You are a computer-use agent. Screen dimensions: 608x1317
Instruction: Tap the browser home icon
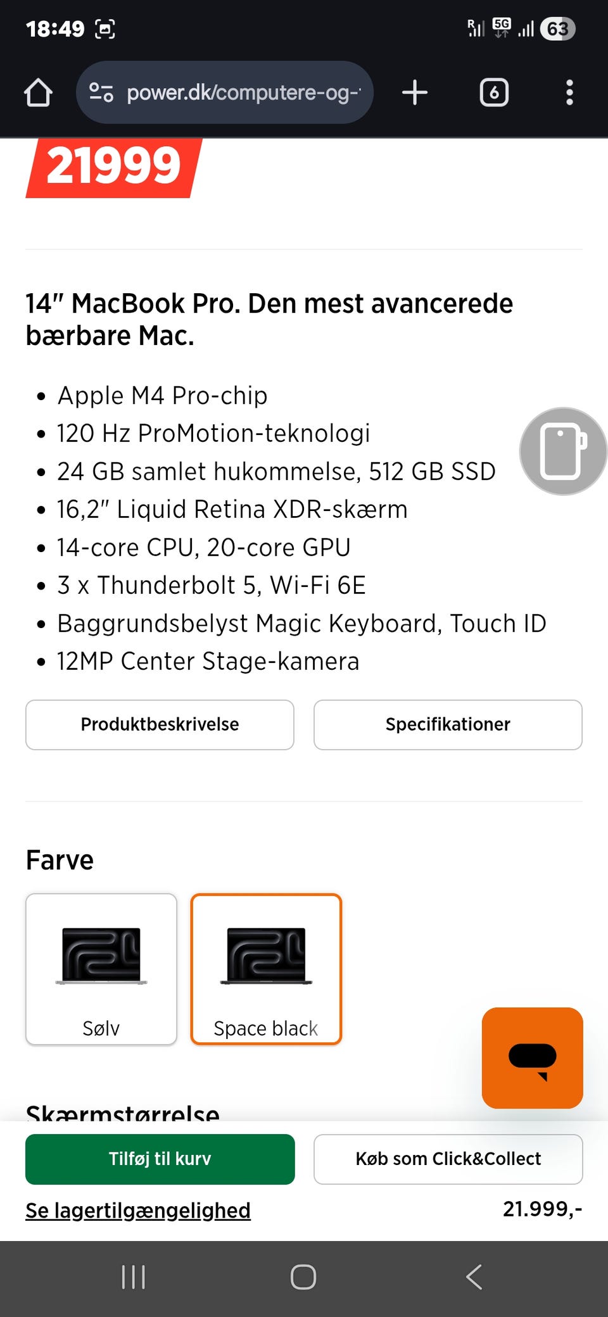click(38, 92)
